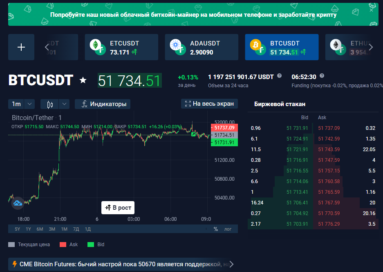Click ask price 51 767.59 in order book
This screenshot has width=383, height=272.
pyautogui.click(x=329, y=202)
